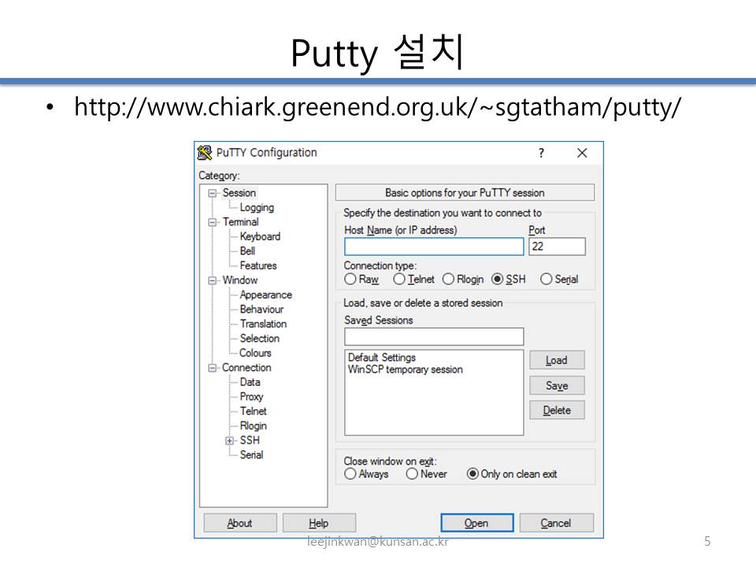The height and width of the screenshot is (567, 756).
Task: Close the PuTTY Configuration dialog
Action: (x=582, y=153)
